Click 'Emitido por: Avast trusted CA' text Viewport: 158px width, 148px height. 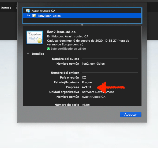tap(68, 36)
